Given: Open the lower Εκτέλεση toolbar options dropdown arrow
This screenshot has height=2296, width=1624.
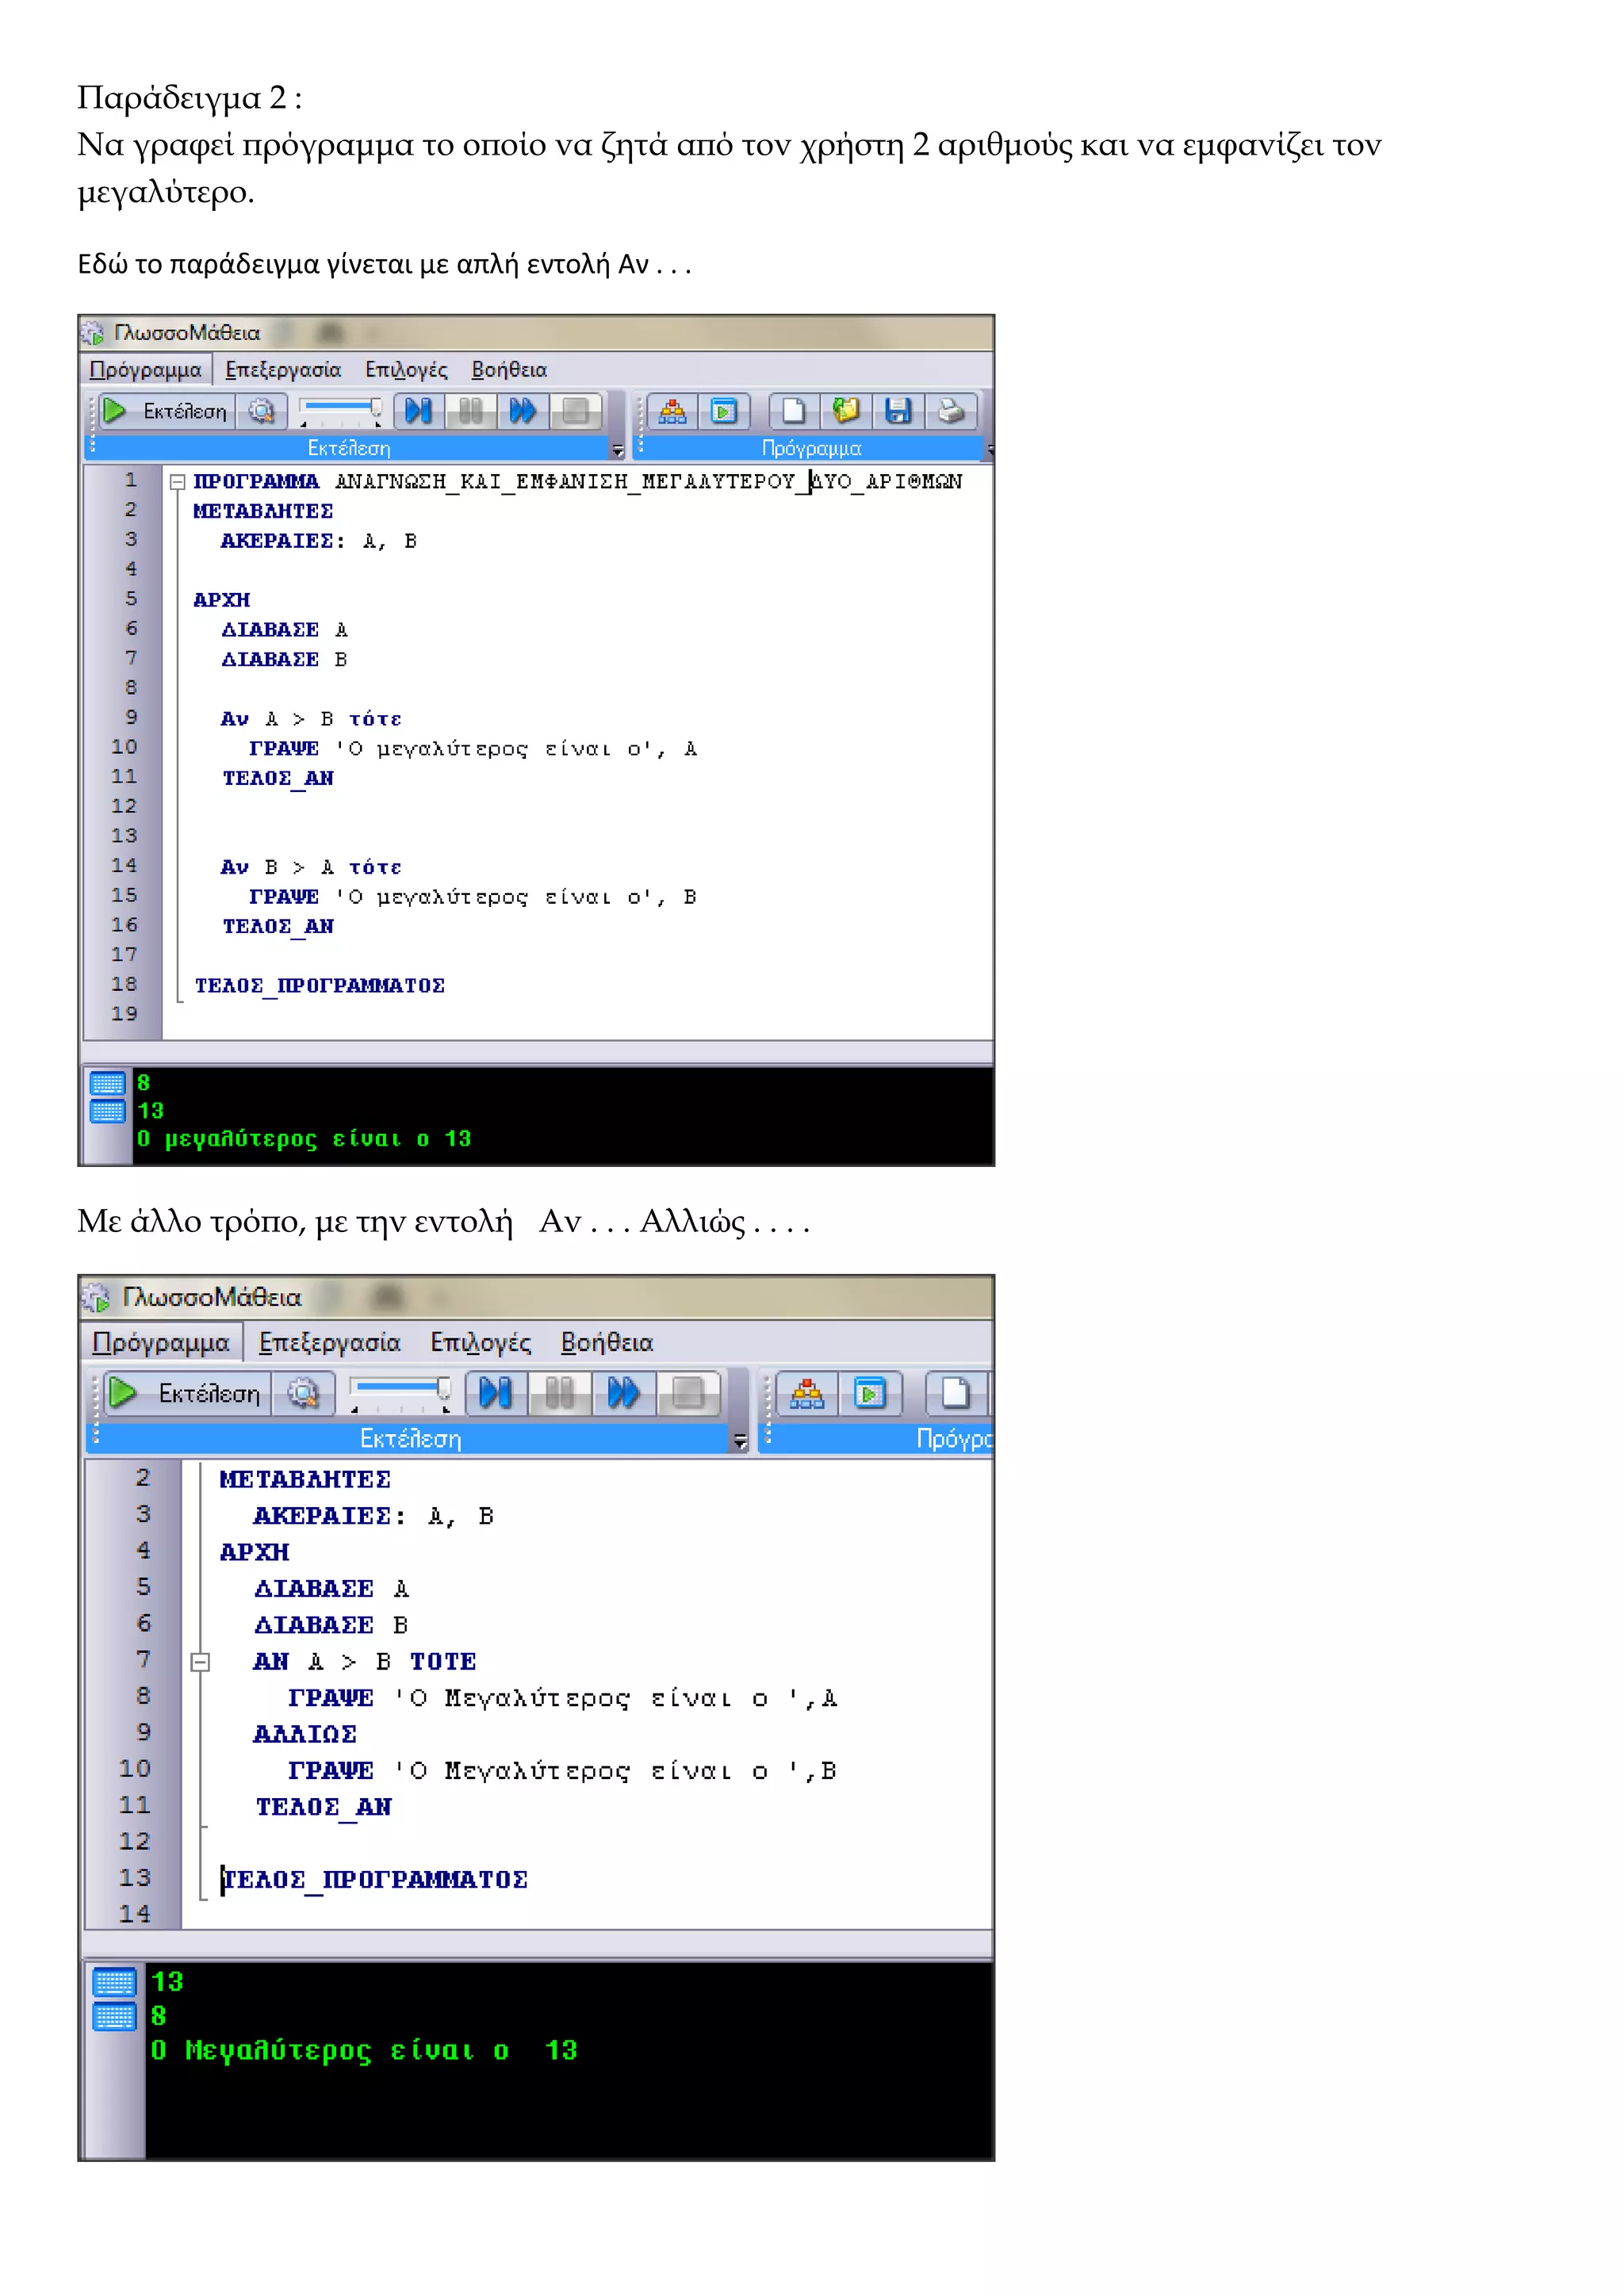Looking at the screenshot, I should click(x=740, y=1441).
